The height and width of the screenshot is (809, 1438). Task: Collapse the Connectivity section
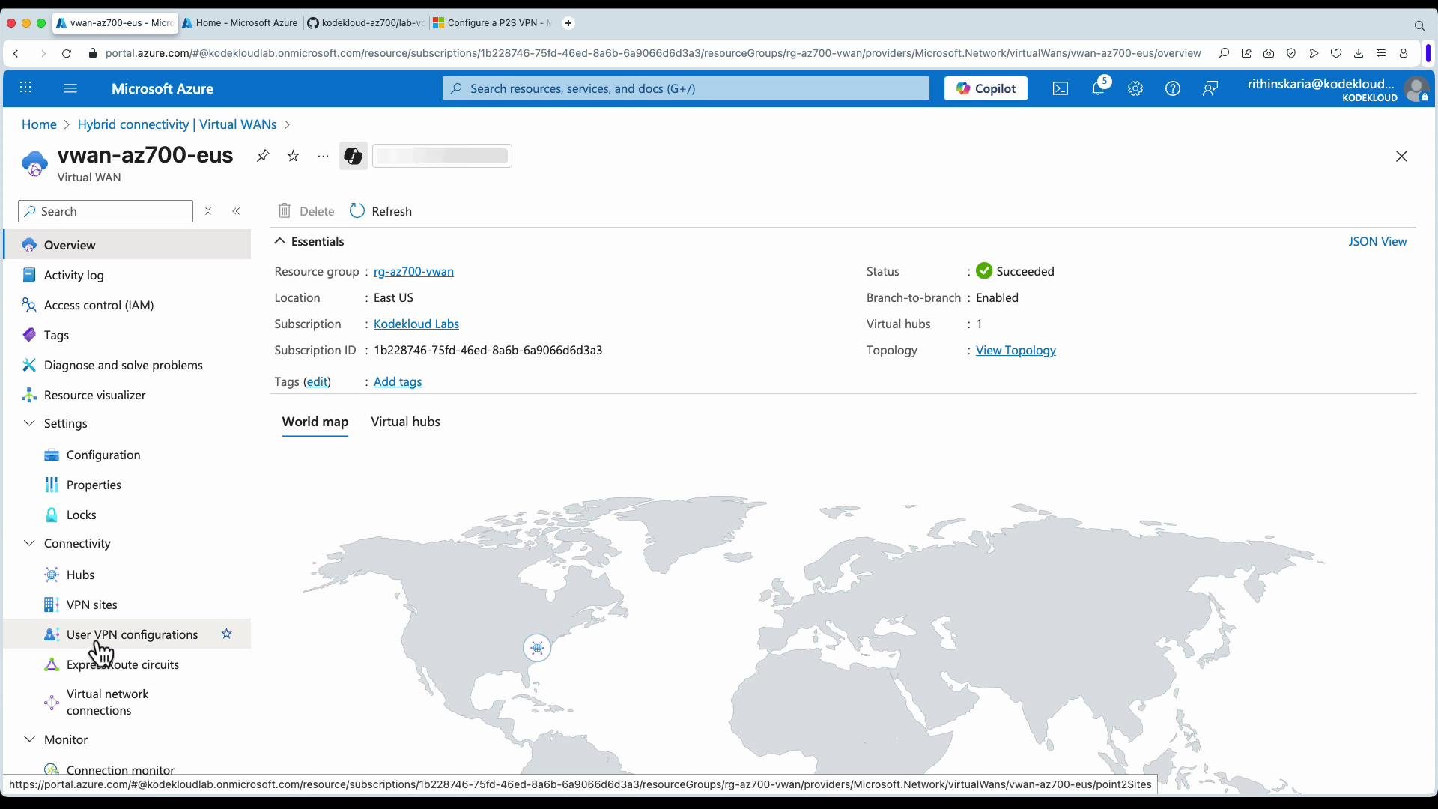tap(29, 543)
